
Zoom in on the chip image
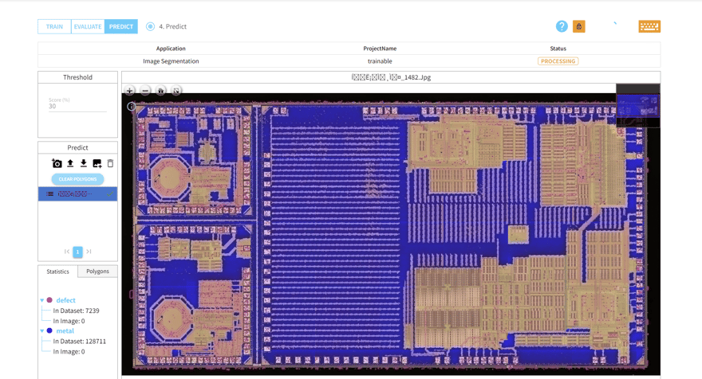pyautogui.click(x=130, y=91)
